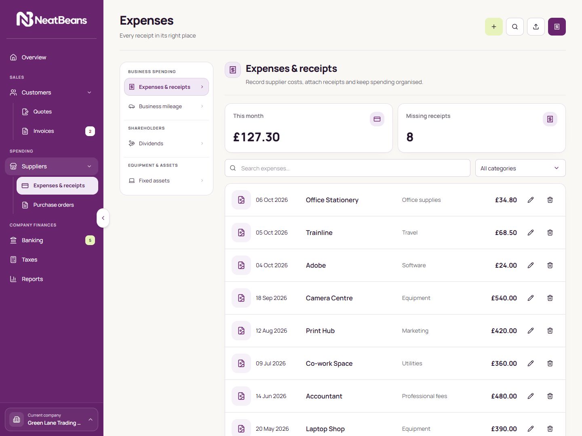
Task: Open Dividends under Shareholders
Action: [167, 143]
